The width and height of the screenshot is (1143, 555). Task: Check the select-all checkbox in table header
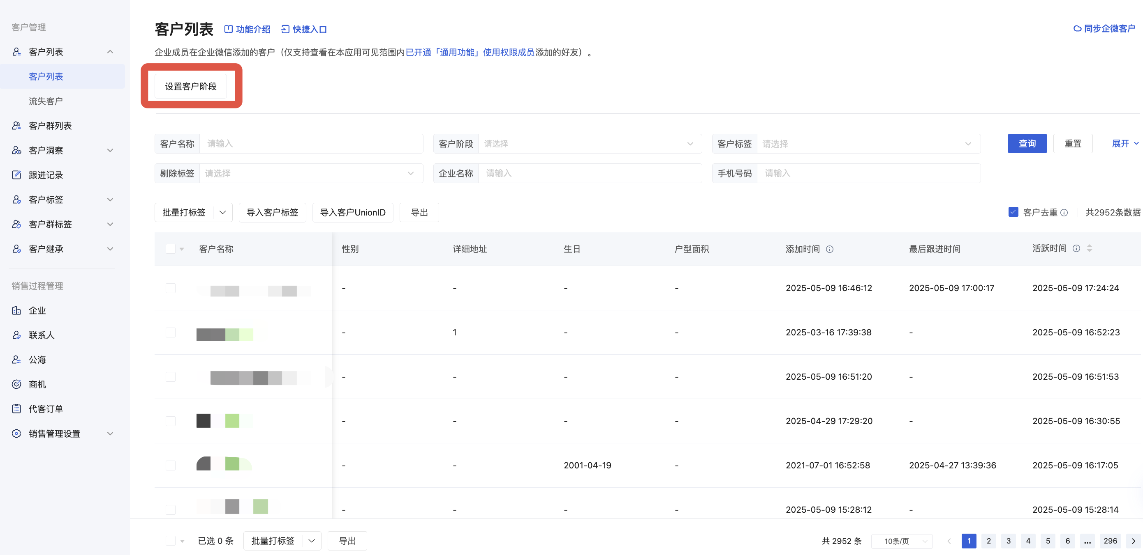[170, 249]
